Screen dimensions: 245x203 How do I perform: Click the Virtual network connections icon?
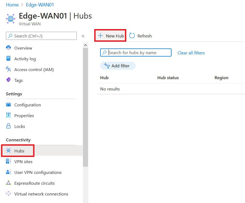pyautogui.click(x=8, y=194)
